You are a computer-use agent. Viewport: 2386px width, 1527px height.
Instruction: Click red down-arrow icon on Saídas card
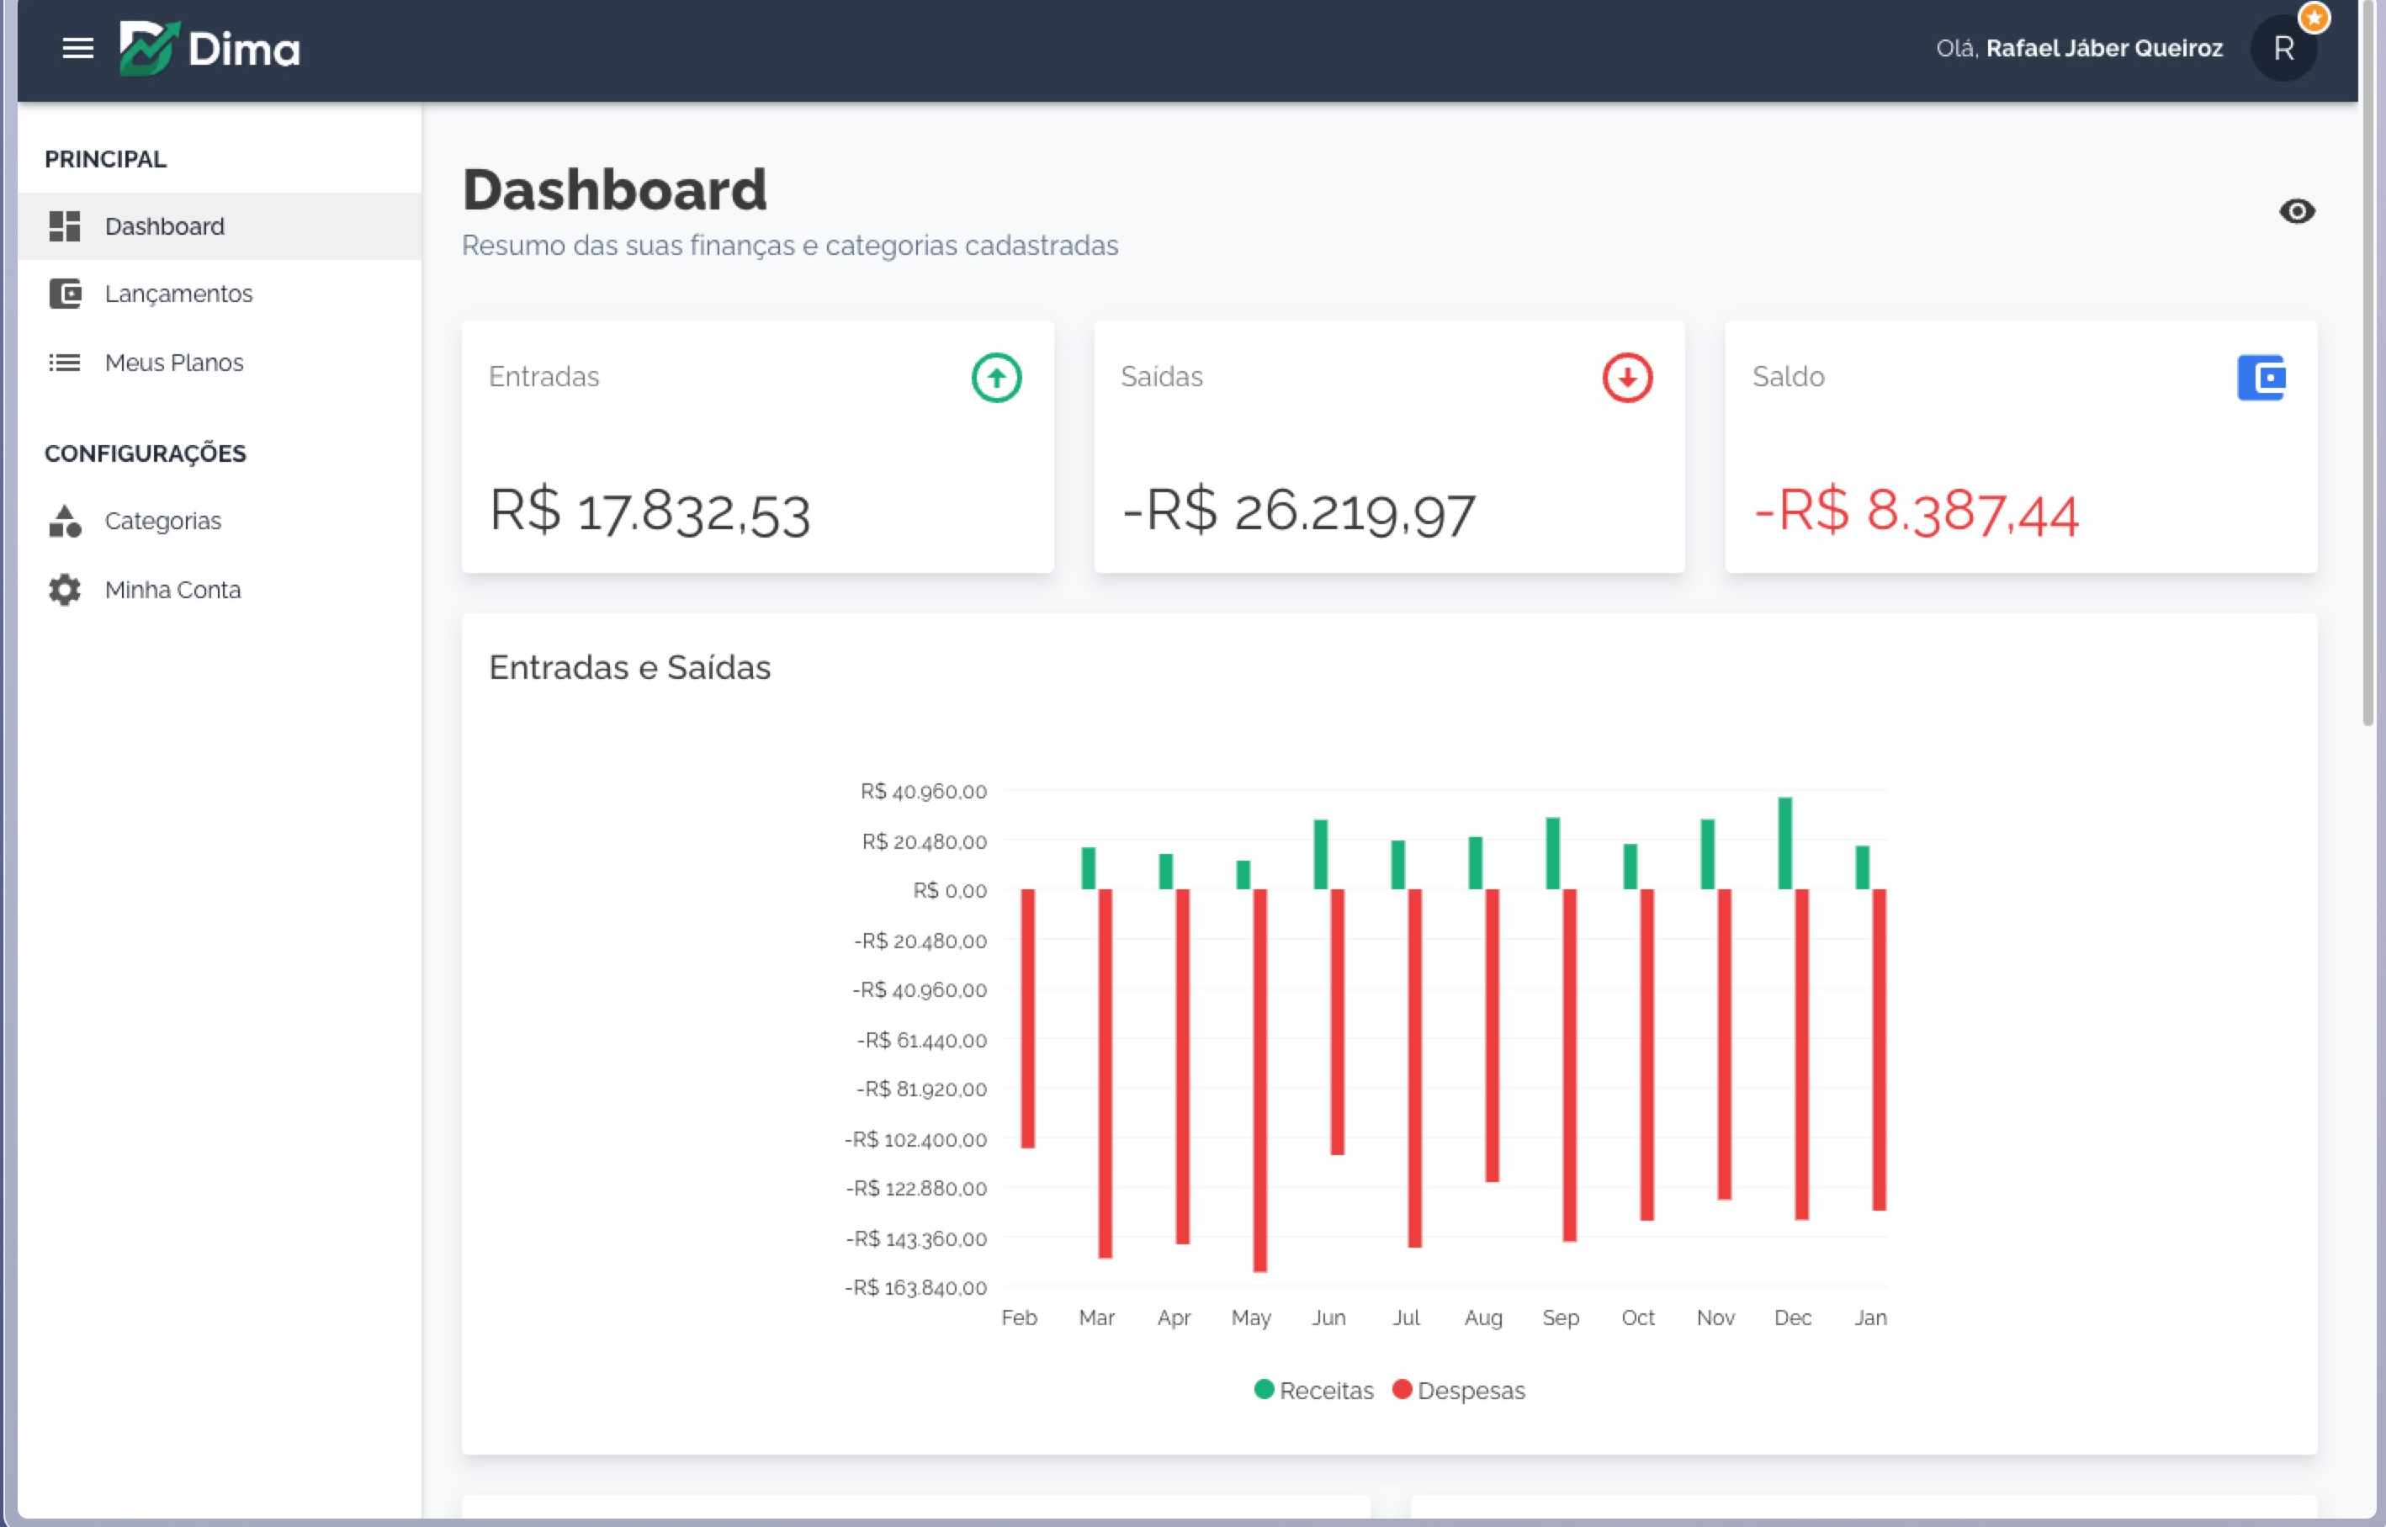tap(1626, 378)
